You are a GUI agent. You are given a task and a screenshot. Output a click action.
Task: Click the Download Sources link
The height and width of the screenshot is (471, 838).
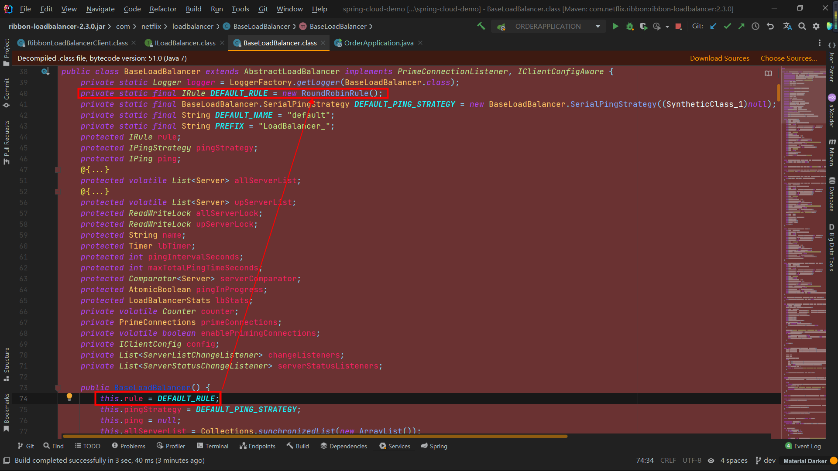(x=719, y=58)
